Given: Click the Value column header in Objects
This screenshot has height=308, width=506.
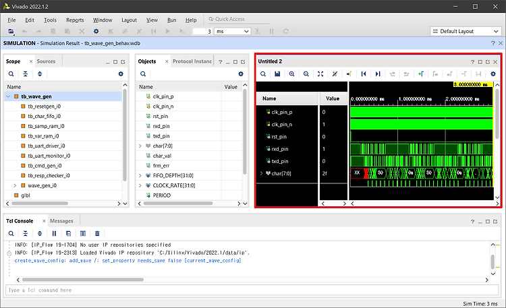Looking at the screenshot, I should click(x=231, y=87).
